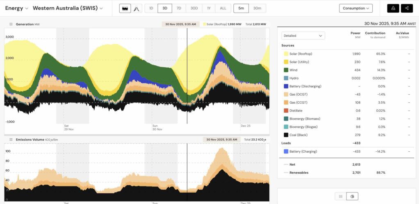
Task: Click the export download icon button
Action: (393, 8)
